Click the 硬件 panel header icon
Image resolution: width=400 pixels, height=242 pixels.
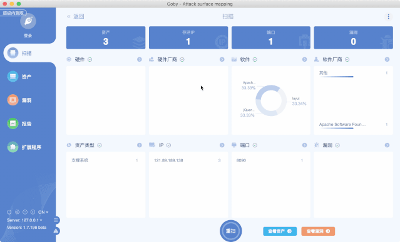(69, 59)
